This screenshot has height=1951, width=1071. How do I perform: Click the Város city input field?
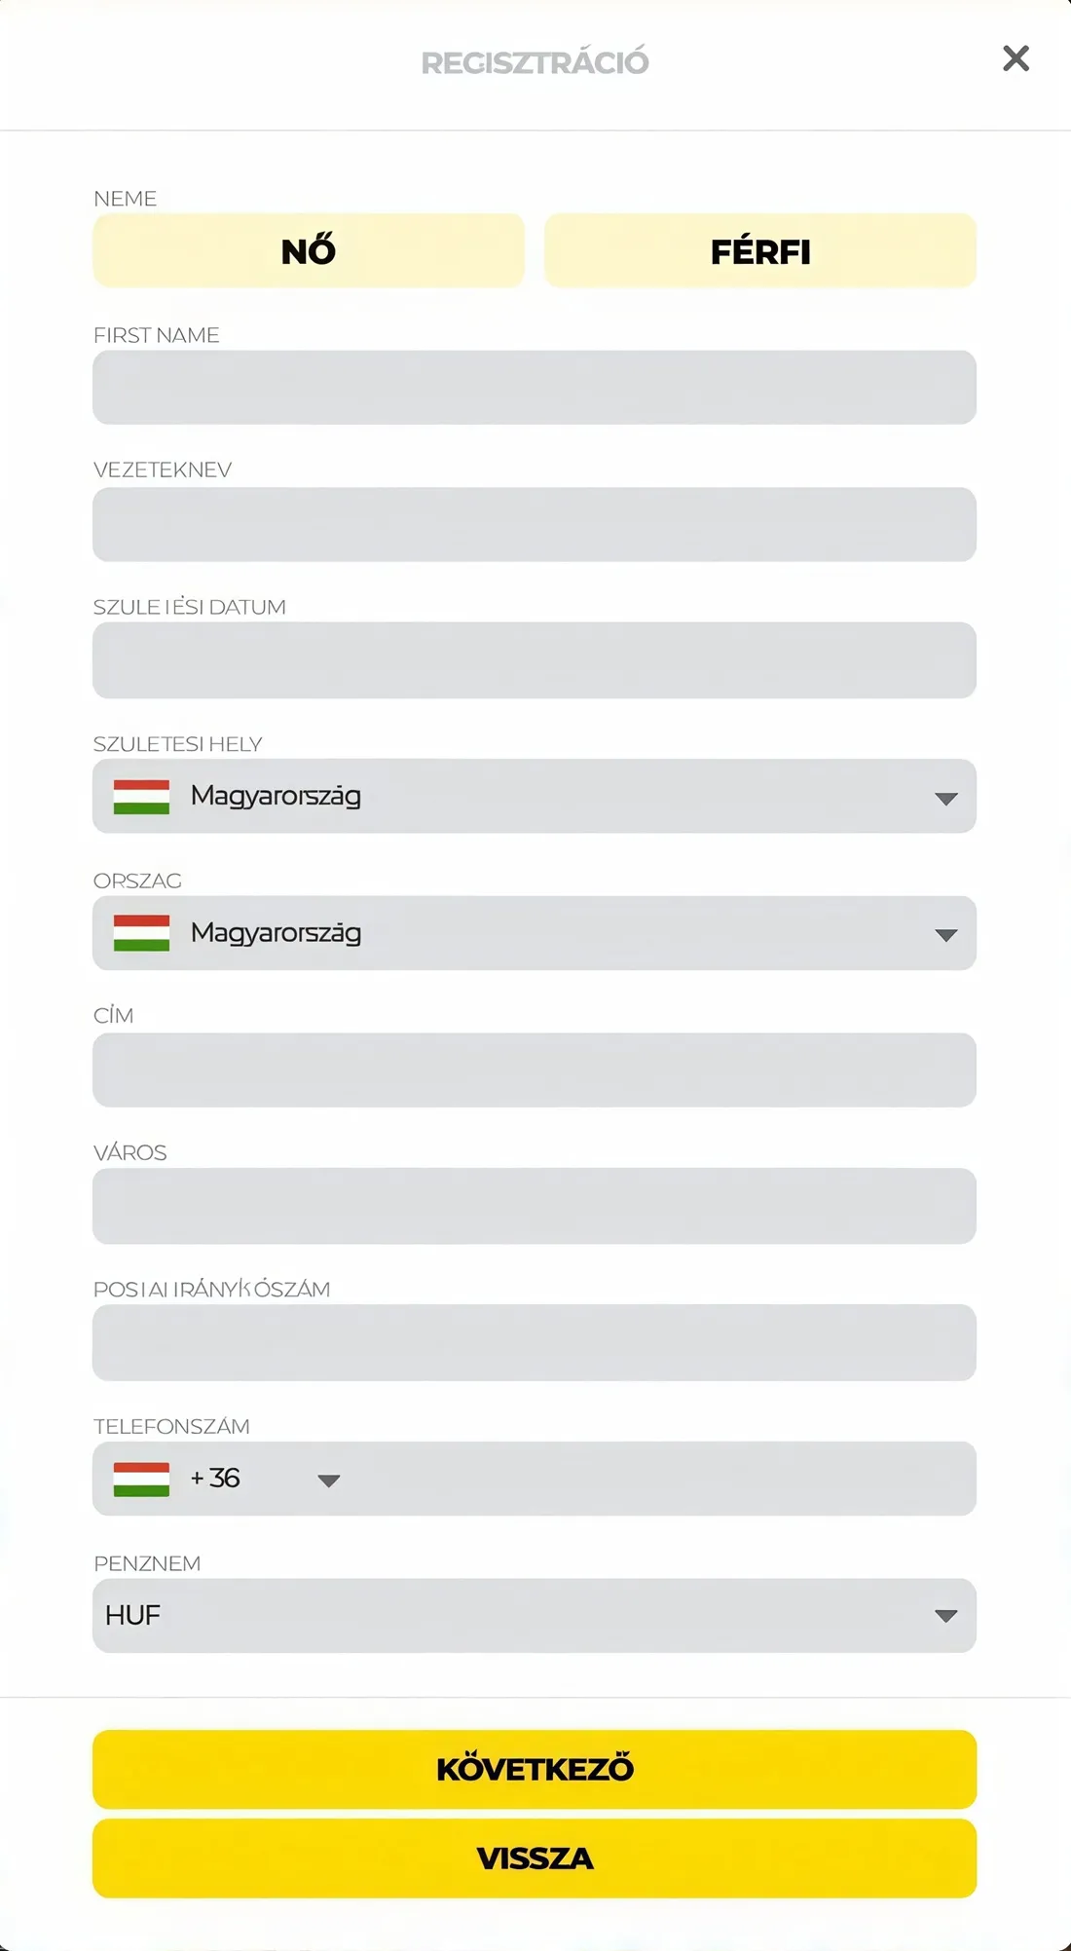tap(534, 1206)
